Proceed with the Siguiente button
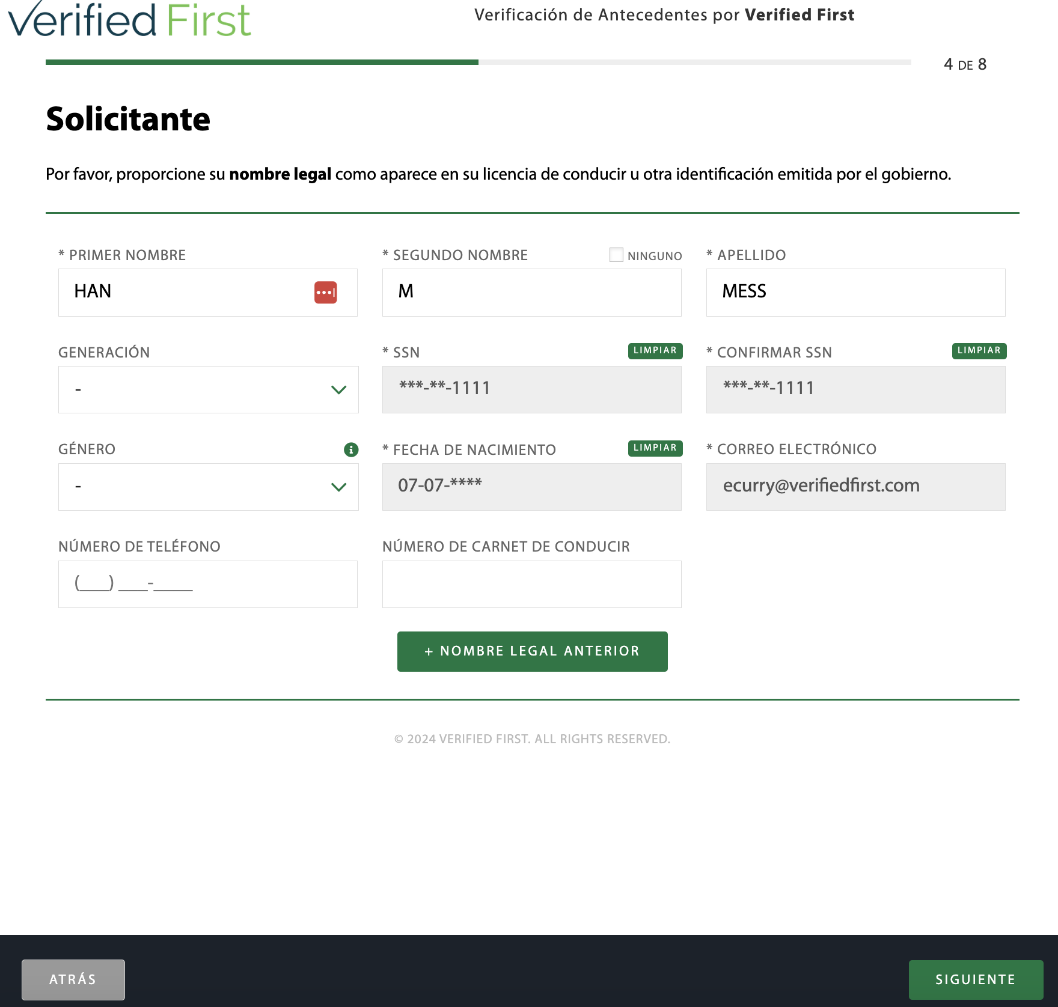Viewport: 1058px width, 1007px height. point(976,979)
